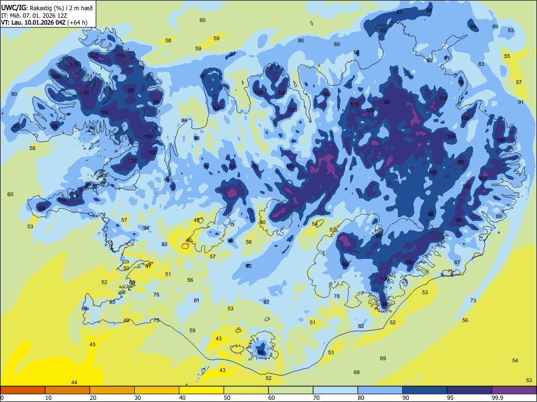Screen dimensions: 537x402
Task: Click the map value 76
Action: pos(156,294)
